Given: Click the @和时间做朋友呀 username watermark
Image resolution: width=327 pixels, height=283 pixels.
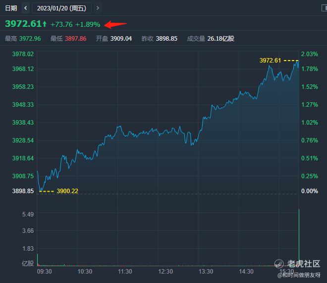Looking at the screenshot, I should (x=299, y=275).
